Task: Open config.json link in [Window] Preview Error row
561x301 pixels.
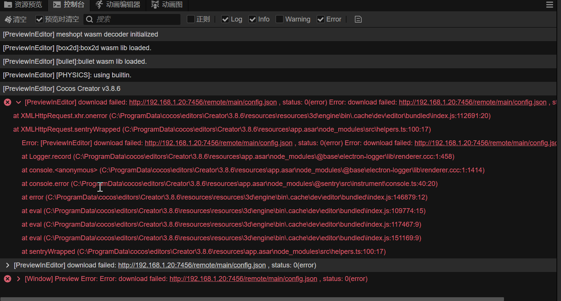Action: click(243, 279)
